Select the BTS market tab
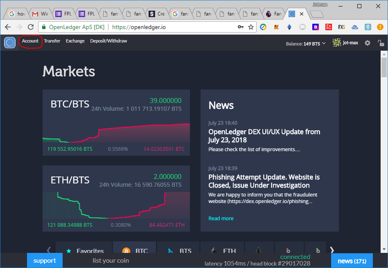This screenshot has height=268, width=388. pyautogui.click(x=178, y=248)
